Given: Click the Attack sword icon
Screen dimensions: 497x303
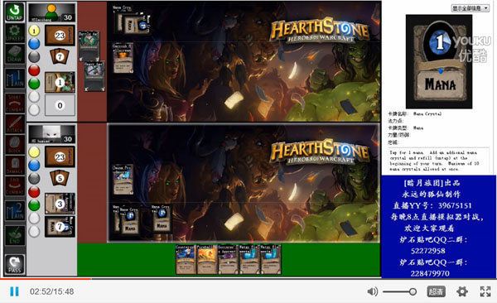Looking at the screenshot, I should [x=15, y=124].
